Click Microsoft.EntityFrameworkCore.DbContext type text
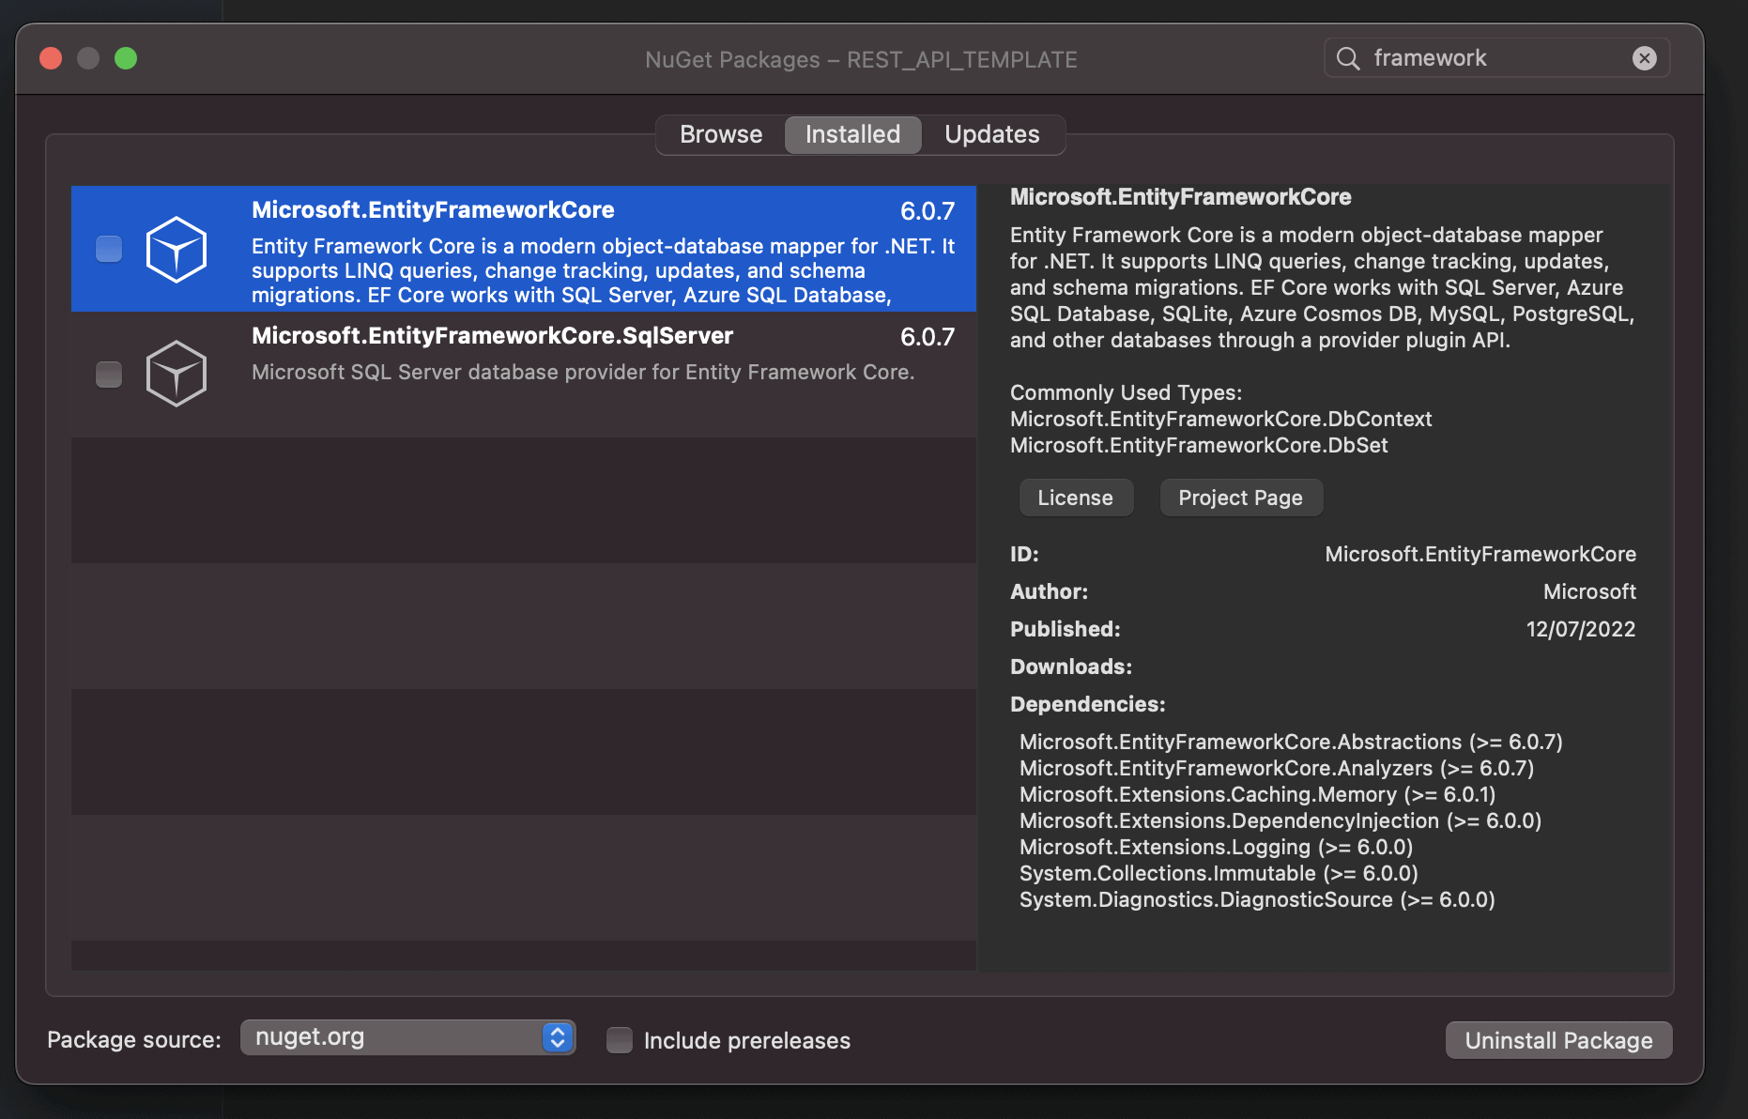The image size is (1748, 1119). tap(1220, 419)
